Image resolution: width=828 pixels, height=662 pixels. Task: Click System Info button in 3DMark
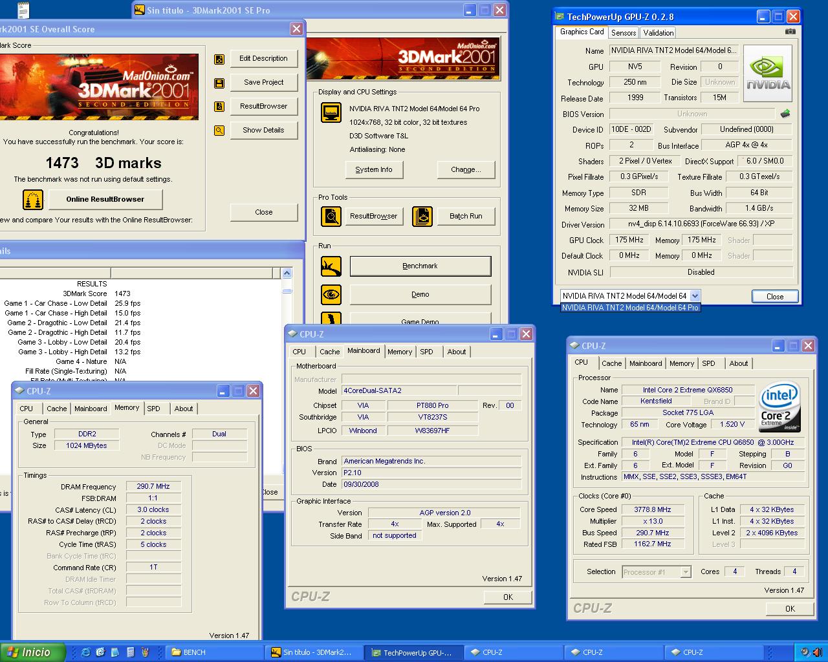(x=374, y=170)
